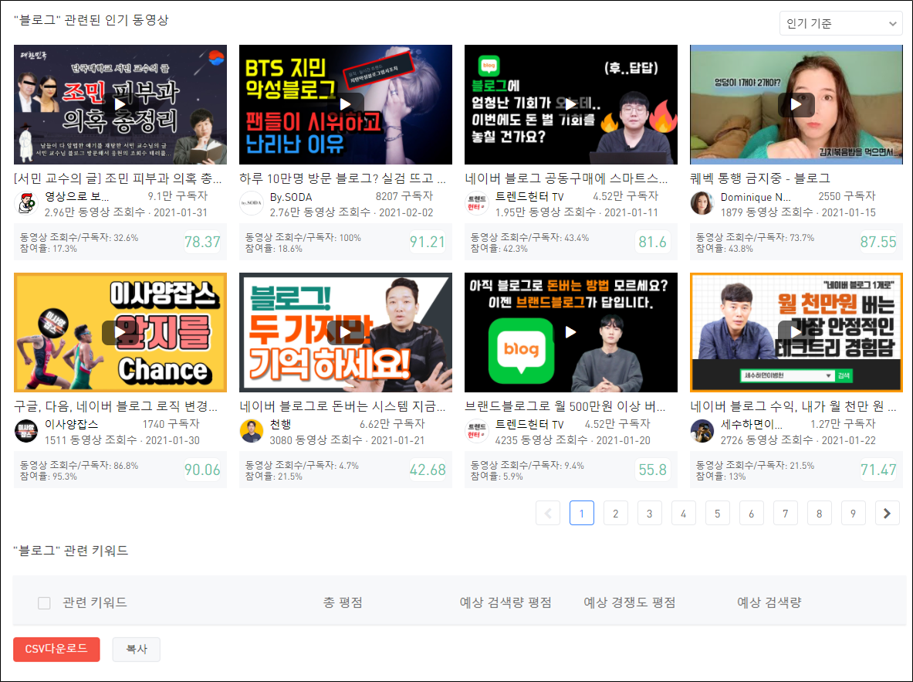
Task: Open 트렌드헌터 TV avatar beside 2021-01-20 video
Action: [x=476, y=431]
